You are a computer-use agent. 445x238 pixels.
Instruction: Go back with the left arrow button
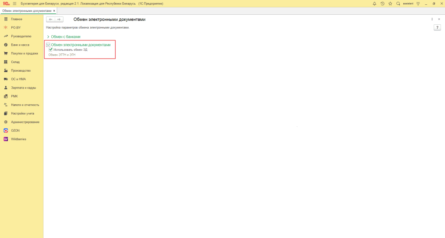(x=50, y=19)
